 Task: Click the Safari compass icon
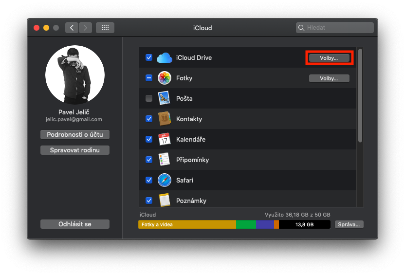(164, 180)
